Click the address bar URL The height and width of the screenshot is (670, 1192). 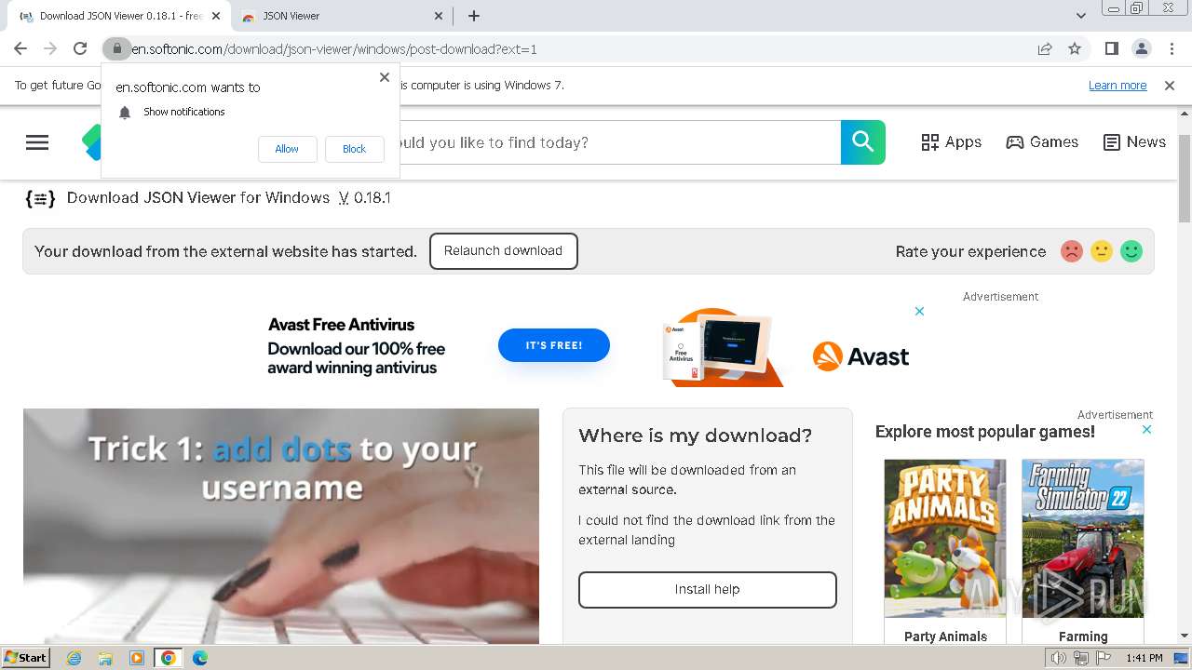pyautogui.click(x=333, y=49)
